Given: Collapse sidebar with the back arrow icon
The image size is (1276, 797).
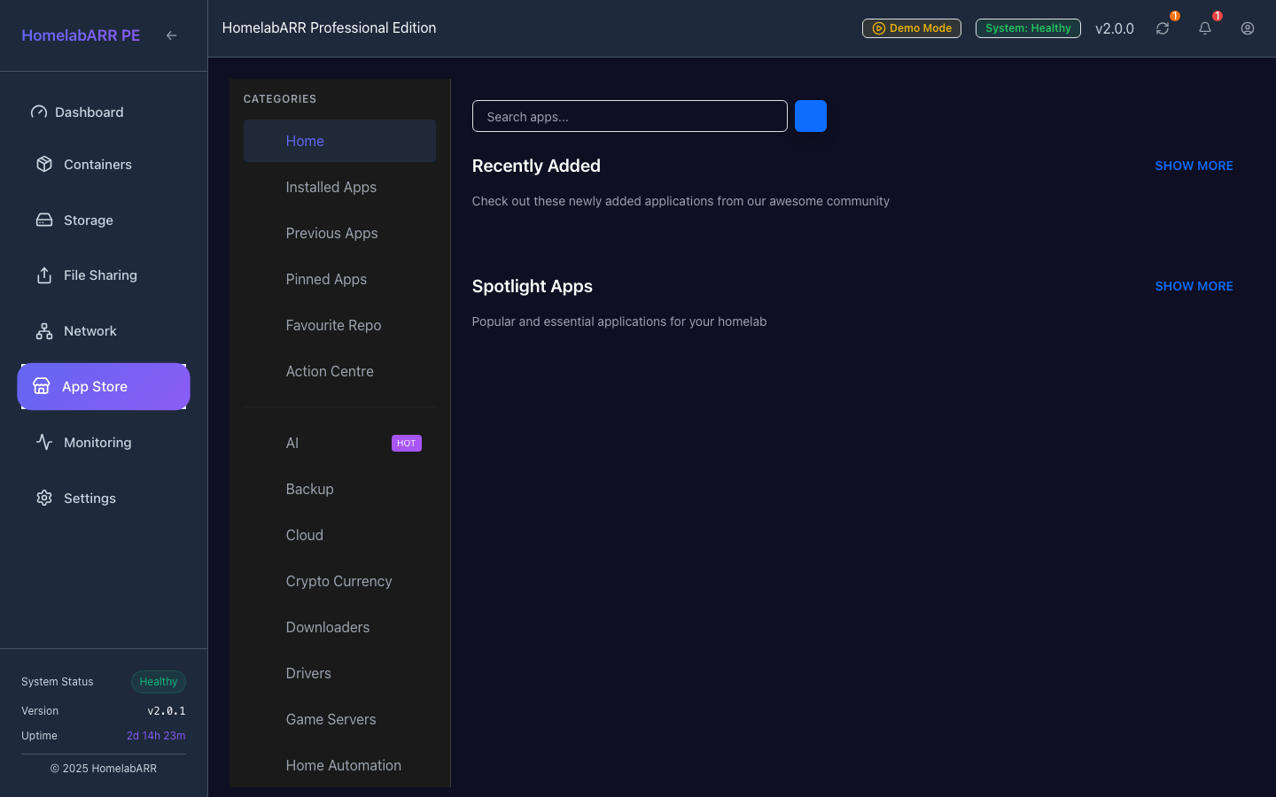Looking at the screenshot, I should (x=171, y=35).
